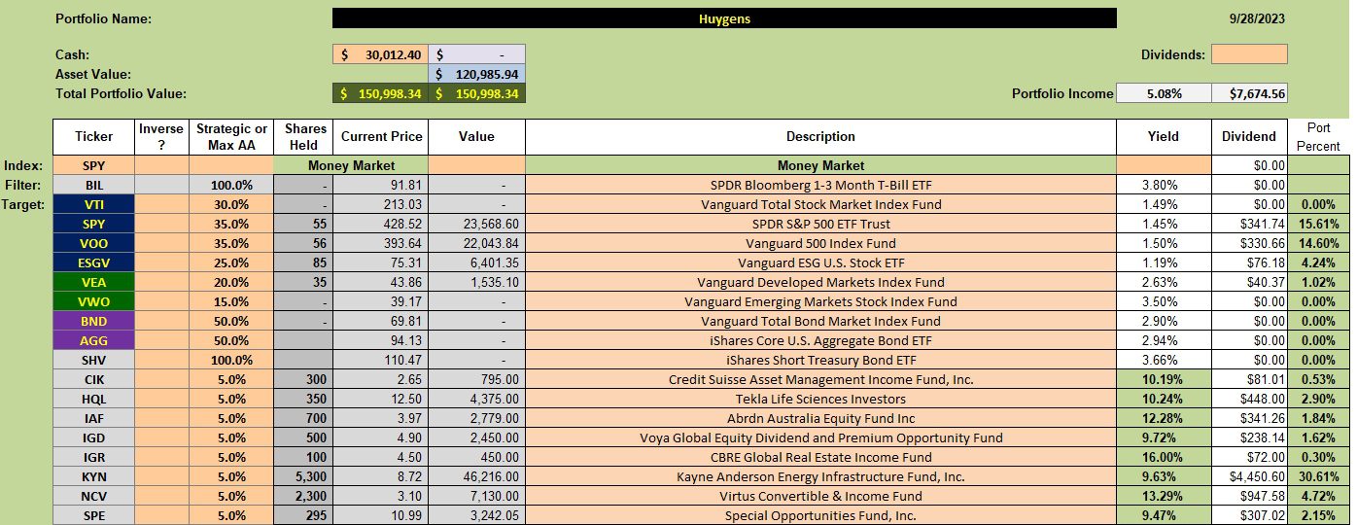The image size is (1357, 525).
Task: Click the Portfolio Income 5.08% cell
Action: tap(1164, 94)
